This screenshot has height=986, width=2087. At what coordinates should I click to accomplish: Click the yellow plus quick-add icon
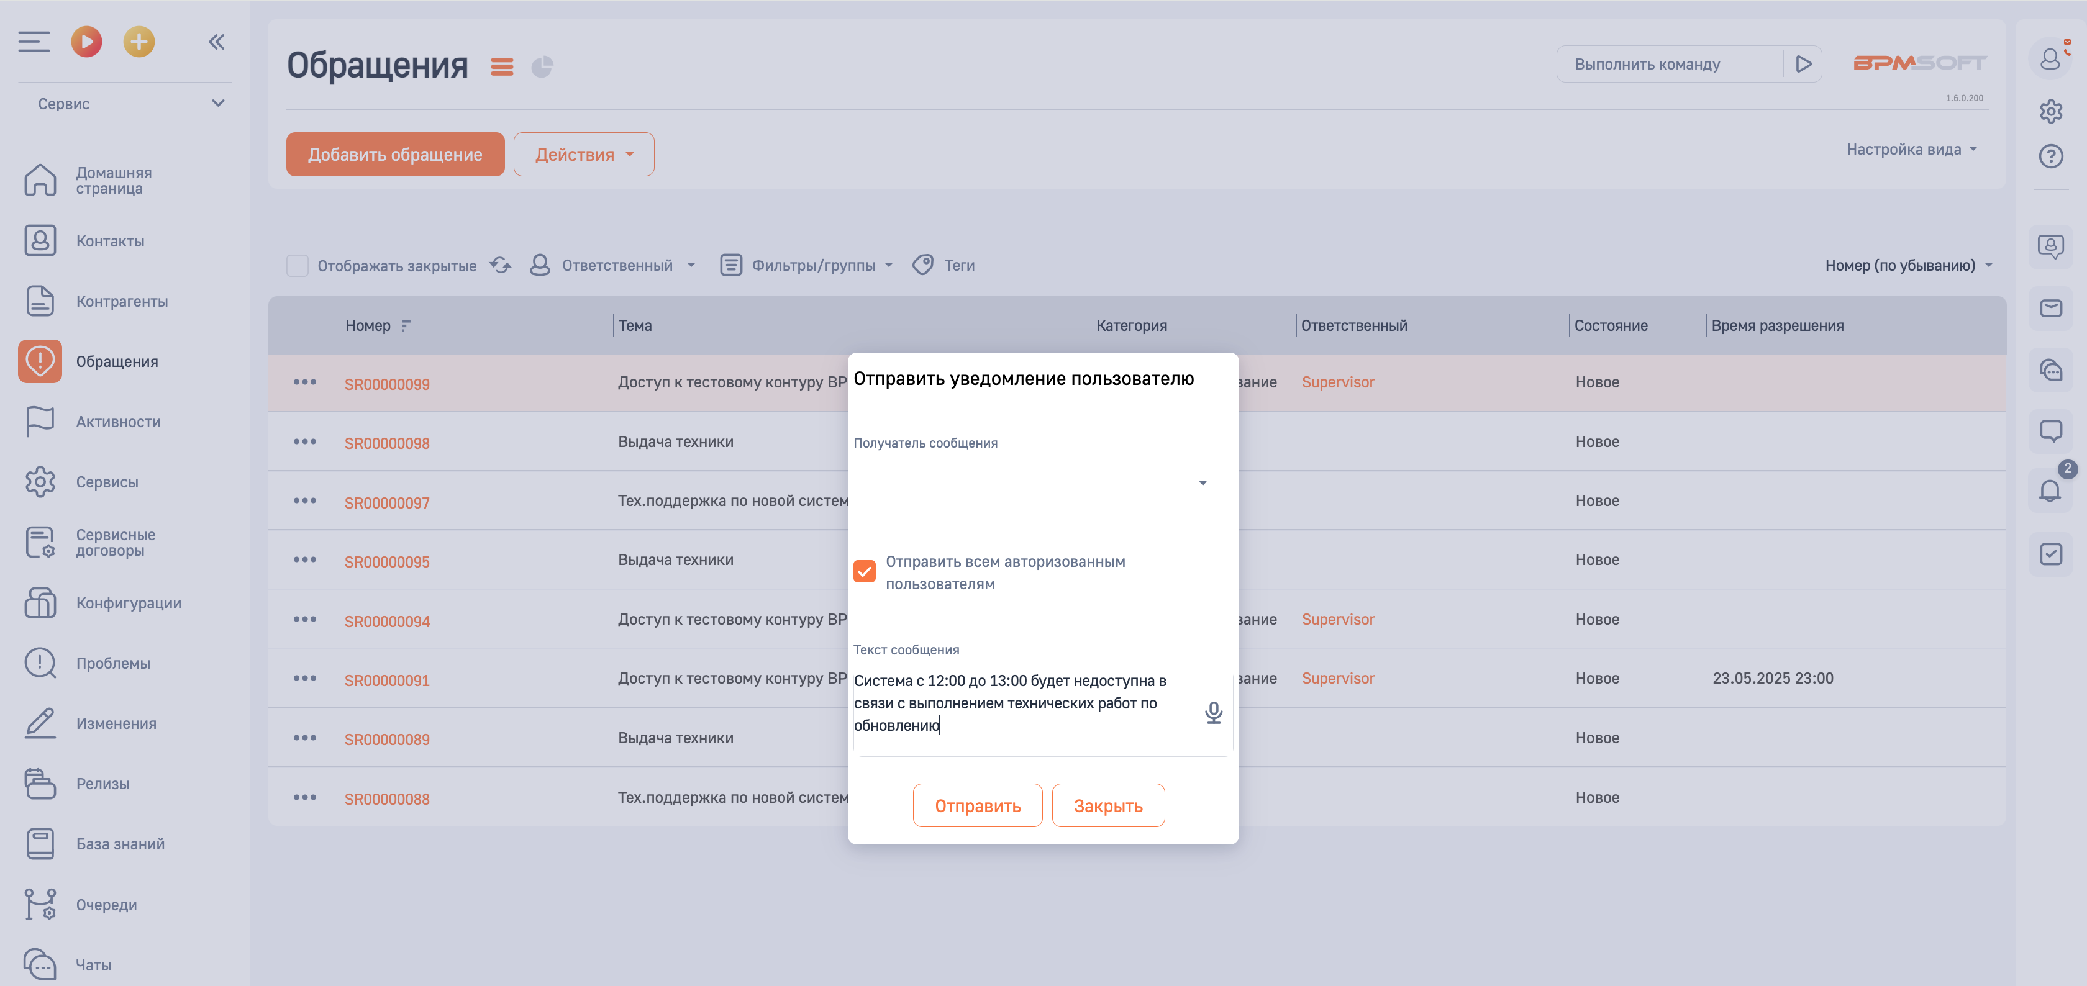(139, 42)
